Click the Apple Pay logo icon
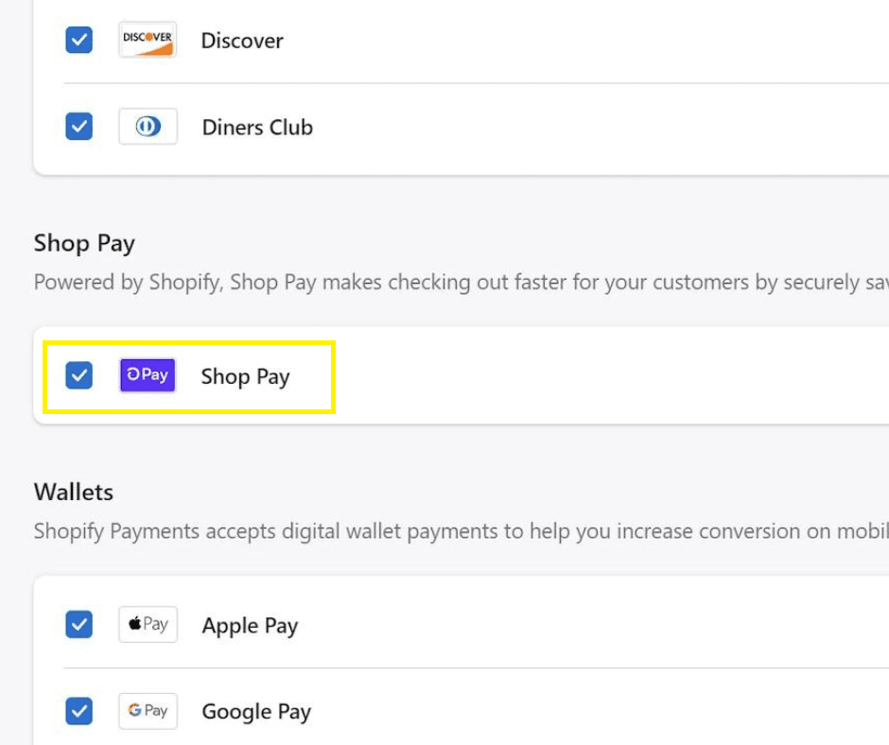The width and height of the screenshot is (889, 745). point(148,624)
